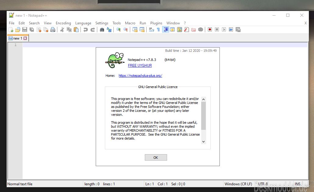Click the license scrollbar down arrow

[x=203, y=141]
